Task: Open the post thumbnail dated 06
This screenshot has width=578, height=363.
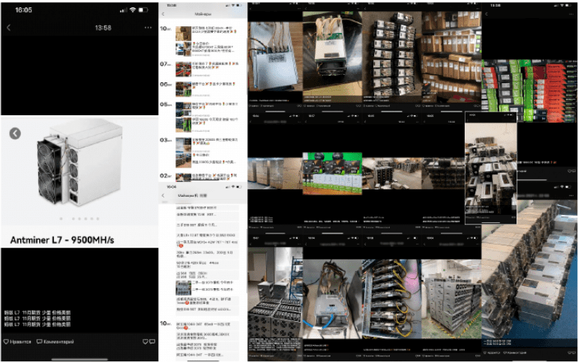Action: (x=183, y=89)
